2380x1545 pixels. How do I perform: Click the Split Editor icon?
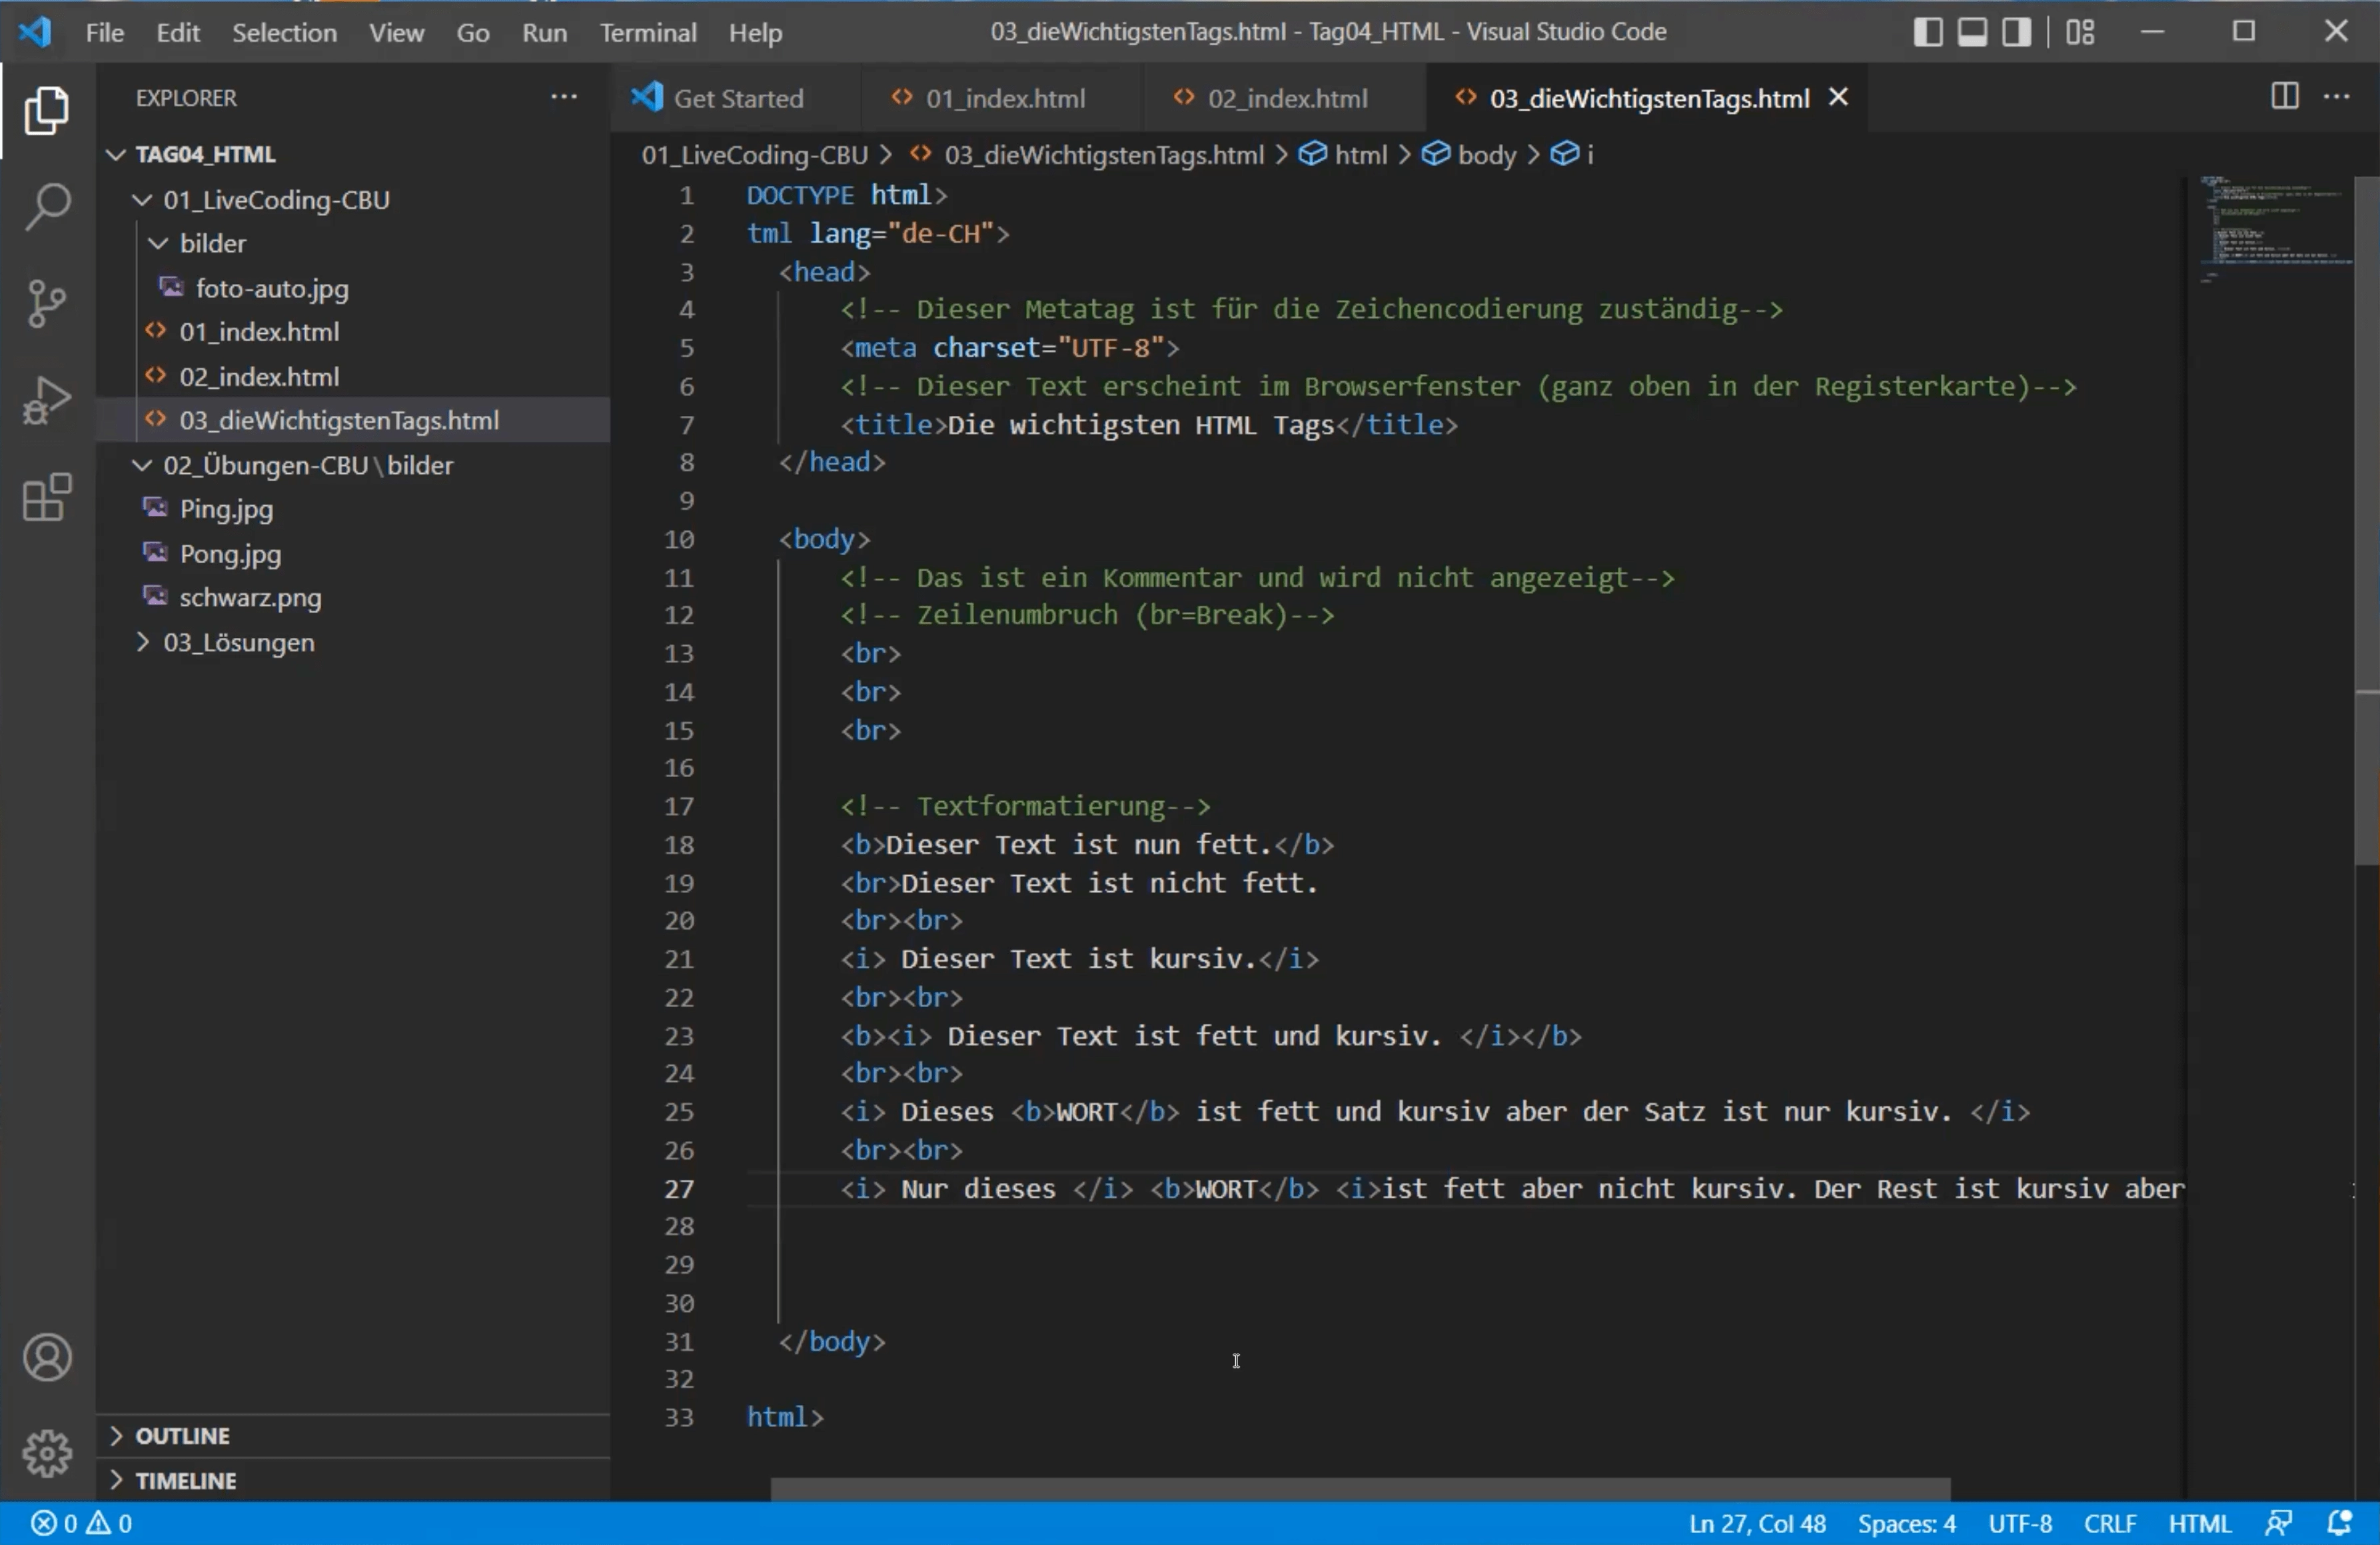[2285, 97]
